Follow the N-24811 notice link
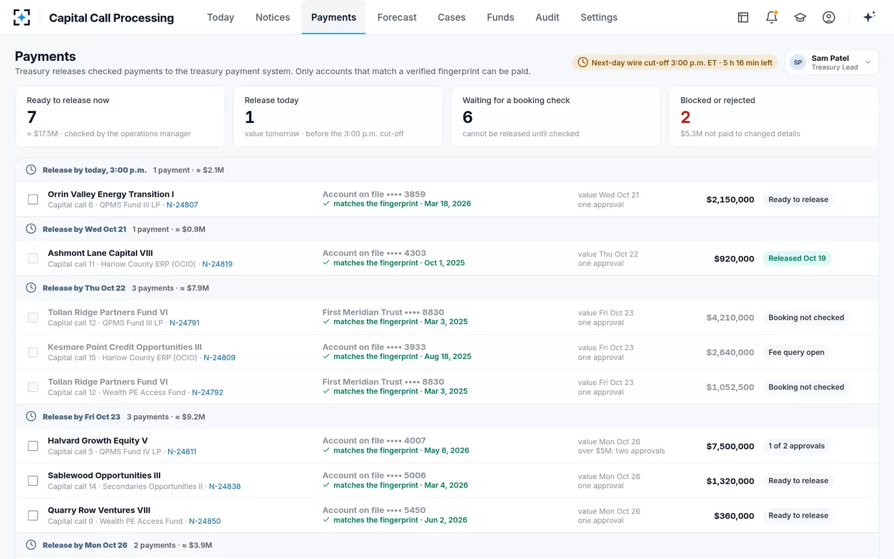 182,452
